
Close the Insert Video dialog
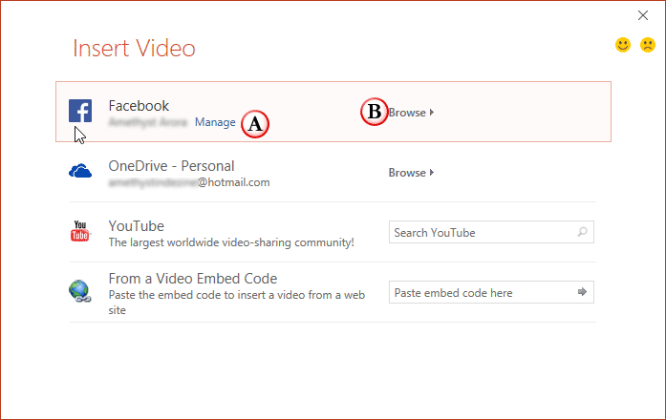pyautogui.click(x=643, y=15)
